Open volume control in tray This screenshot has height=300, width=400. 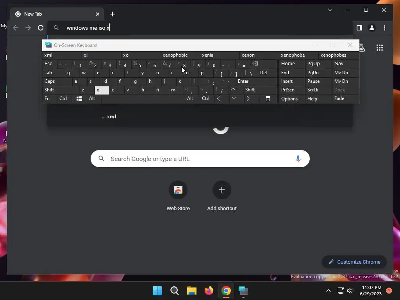pyautogui.click(x=350, y=291)
